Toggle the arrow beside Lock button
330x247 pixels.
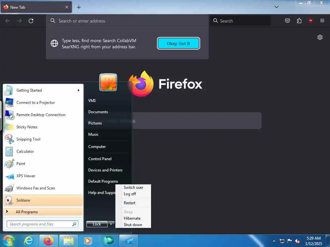click(111, 224)
